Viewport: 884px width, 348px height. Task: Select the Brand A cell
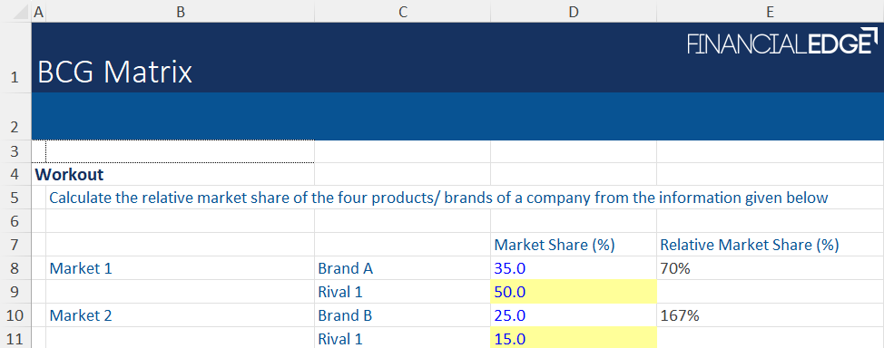403,268
